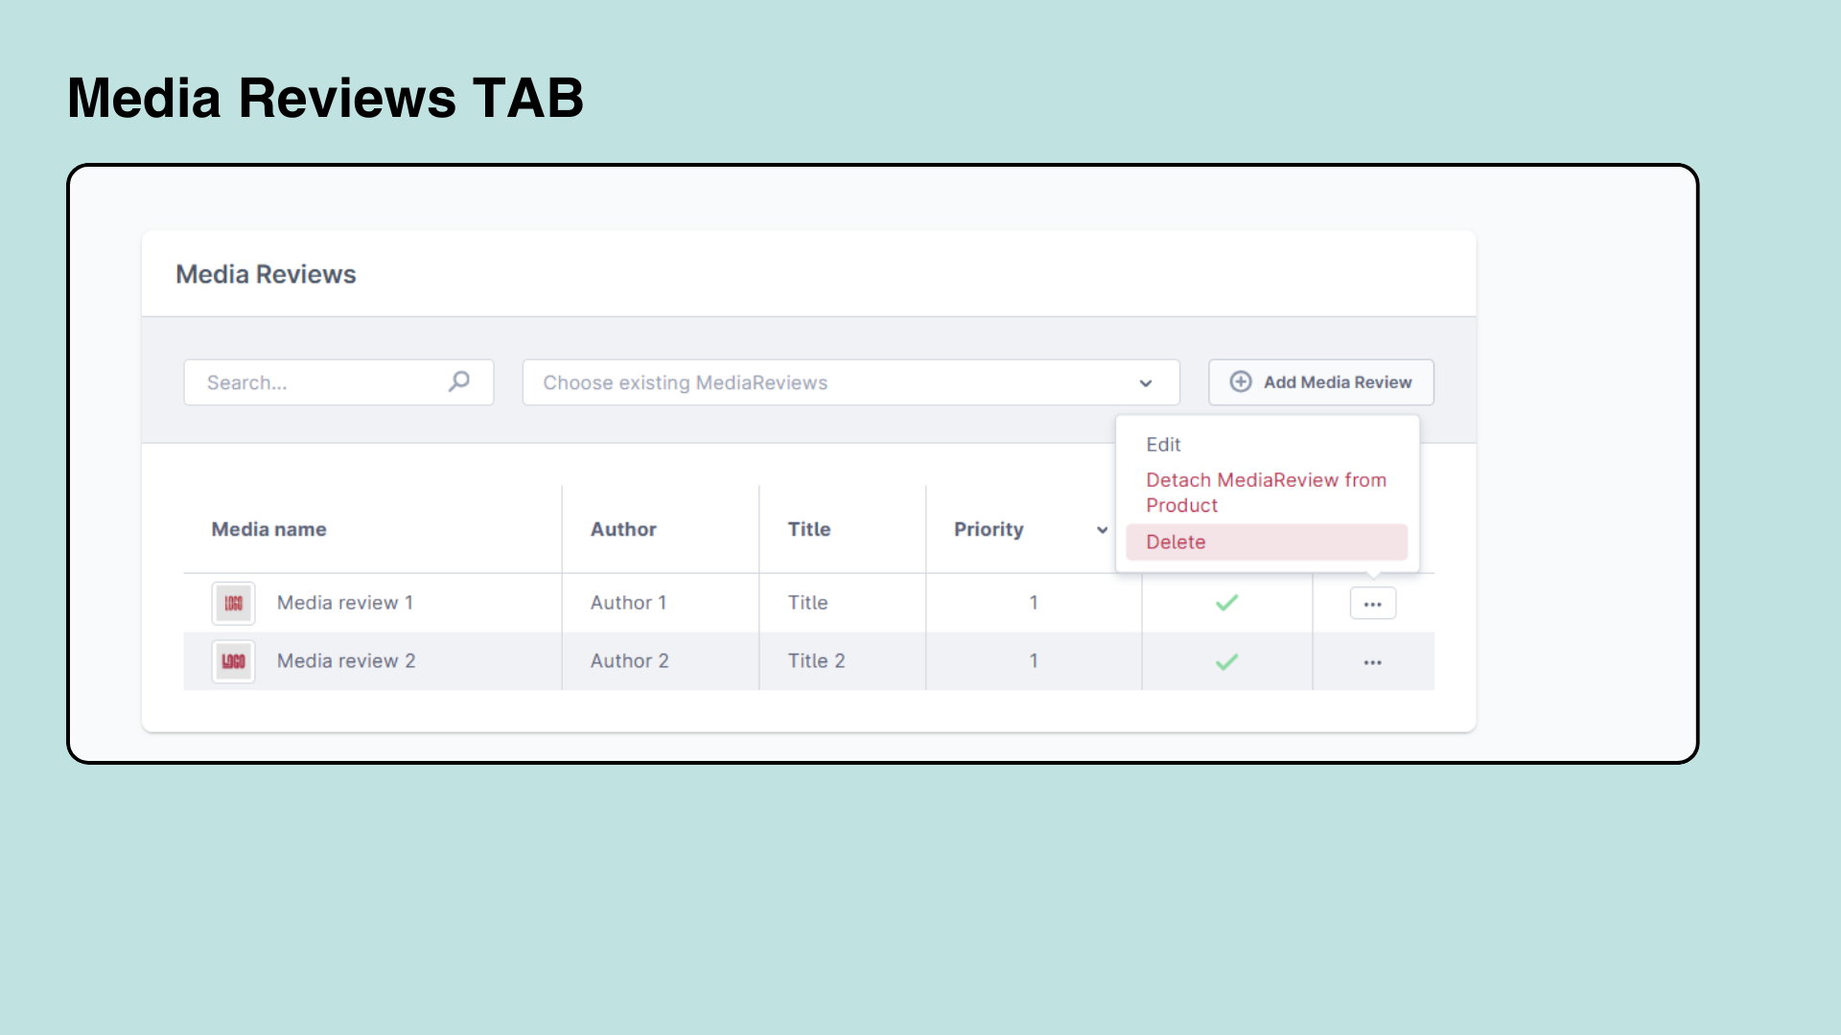Click priority value of Media review 2

pyautogui.click(x=1034, y=661)
